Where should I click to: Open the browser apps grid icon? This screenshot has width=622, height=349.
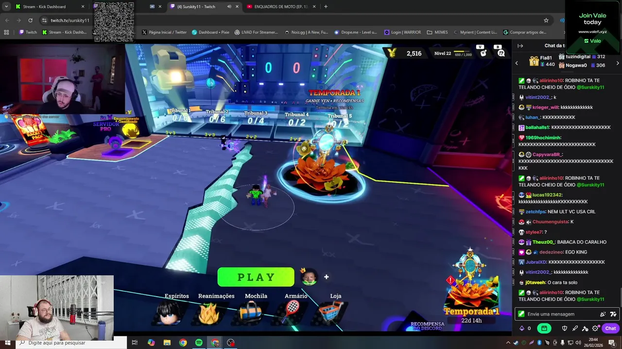(x=6, y=32)
